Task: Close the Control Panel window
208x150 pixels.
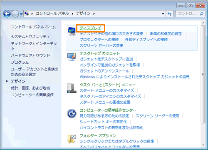Action: pyautogui.click(x=201, y=6)
